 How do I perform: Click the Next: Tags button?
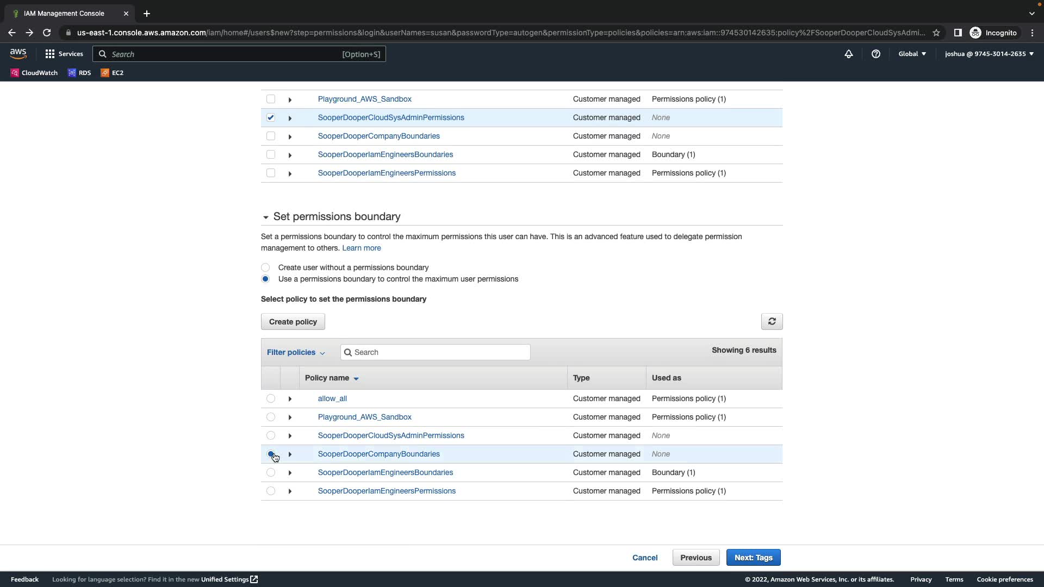coord(753,558)
